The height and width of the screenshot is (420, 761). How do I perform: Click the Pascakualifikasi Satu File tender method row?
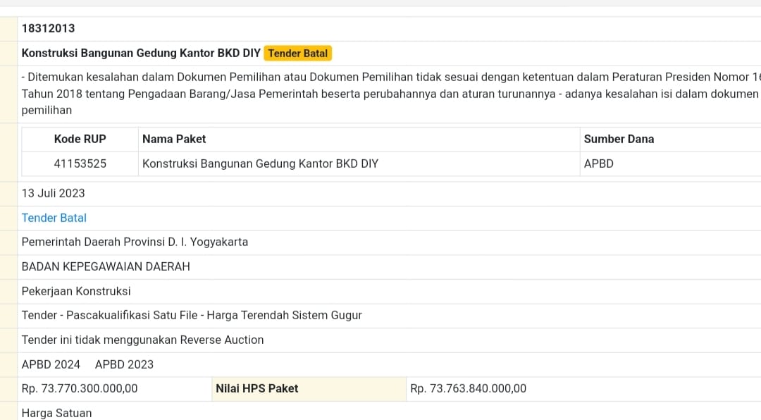(192, 315)
